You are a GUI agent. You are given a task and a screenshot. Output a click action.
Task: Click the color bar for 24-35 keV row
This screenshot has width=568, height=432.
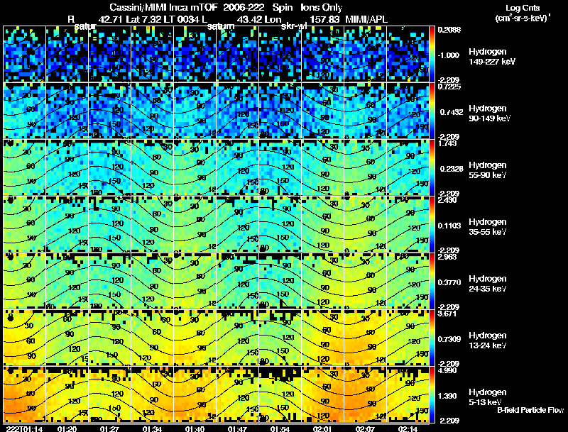[x=432, y=281]
